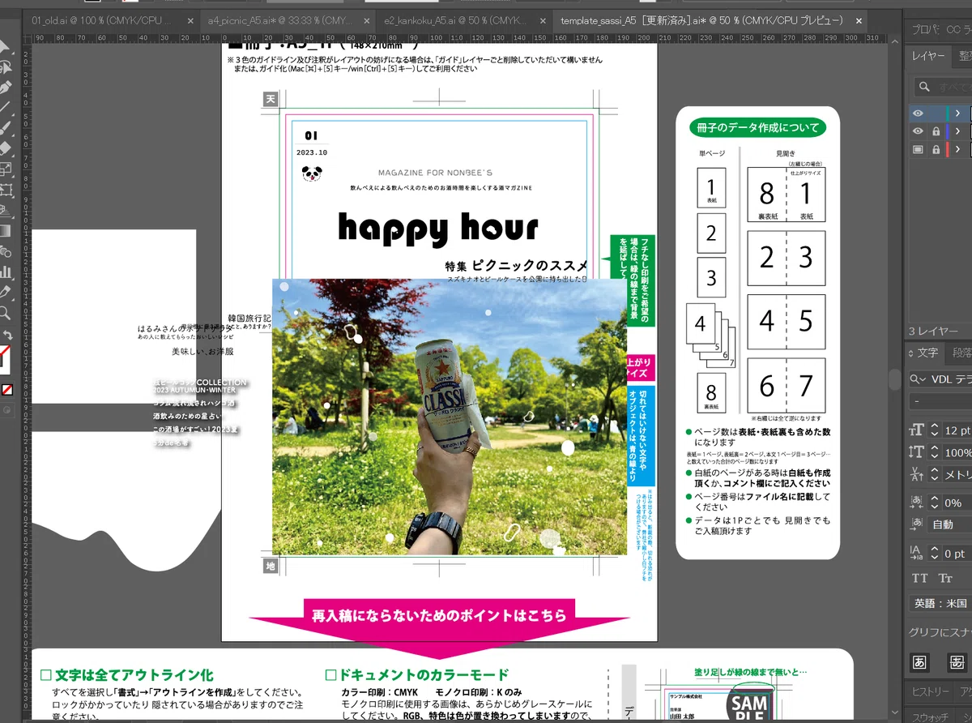Click the panda illustration on artboard
Viewport: 972px width, 723px height.
(x=312, y=173)
